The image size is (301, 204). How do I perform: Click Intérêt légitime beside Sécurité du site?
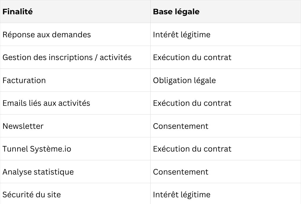click(181, 195)
